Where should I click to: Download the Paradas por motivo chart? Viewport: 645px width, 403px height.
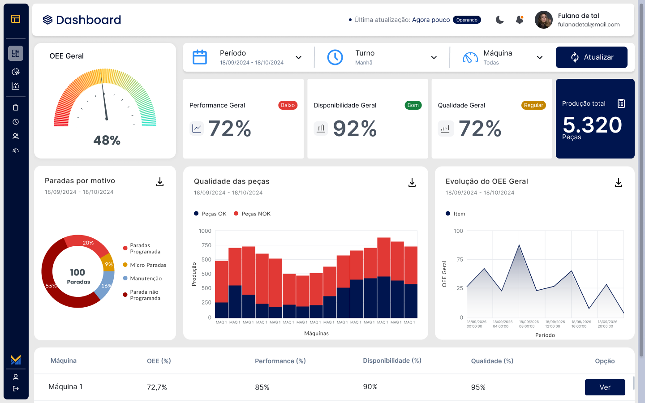pyautogui.click(x=160, y=182)
